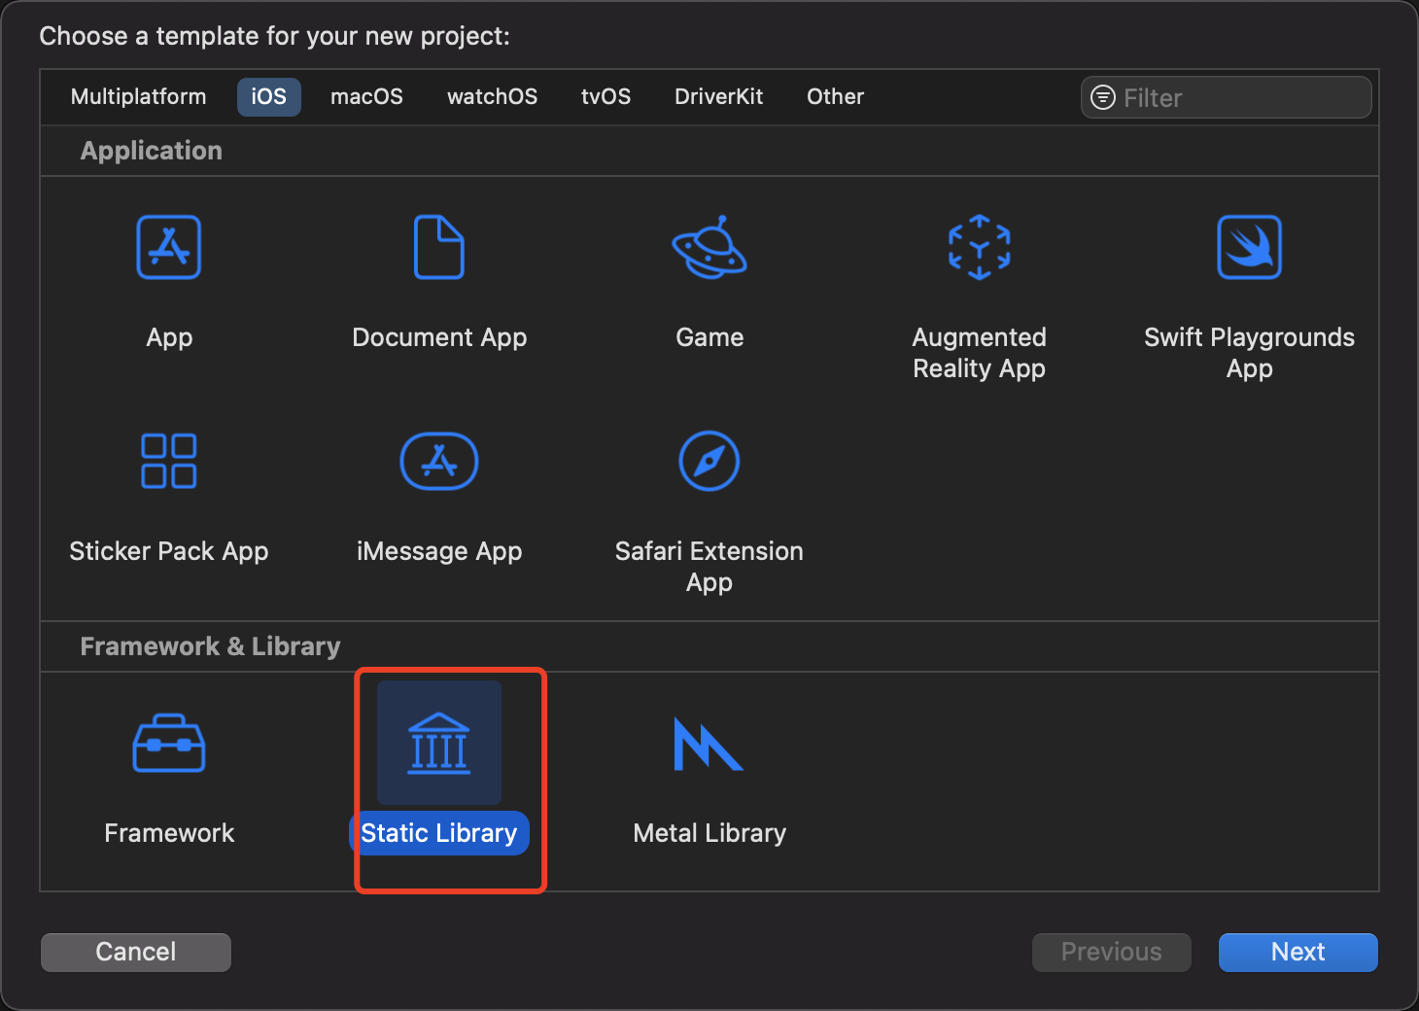Select the Static Library building icon

pyautogui.click(x=439, y=743)
